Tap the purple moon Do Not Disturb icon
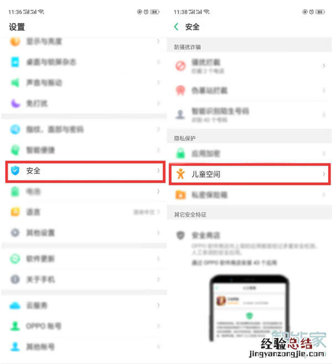The height and width of the screenshot is (364, 332). [x=15, y=103]
